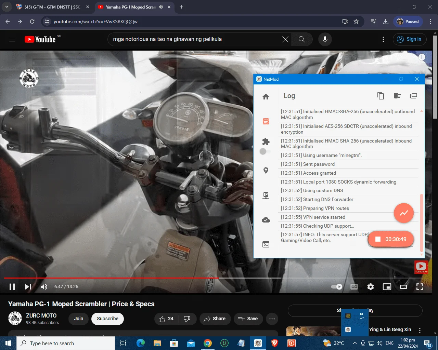Image resolution: width=438 pixels, height=350 pixels.
Task: Dislike the Yamaha PG-1 video
Action: click(187, 319)
